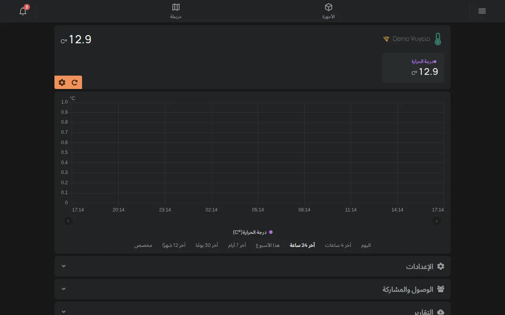The height and width of the screenshot is (315, 505).
Task: Select the آخر 12 شهرًا time range
Action: (174, 245)
